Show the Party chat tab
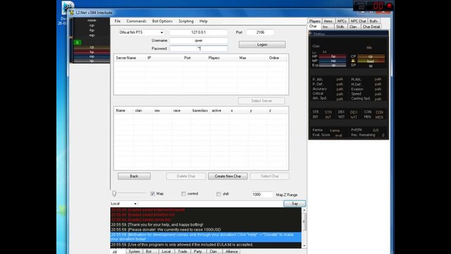 [x=198, y=252]
